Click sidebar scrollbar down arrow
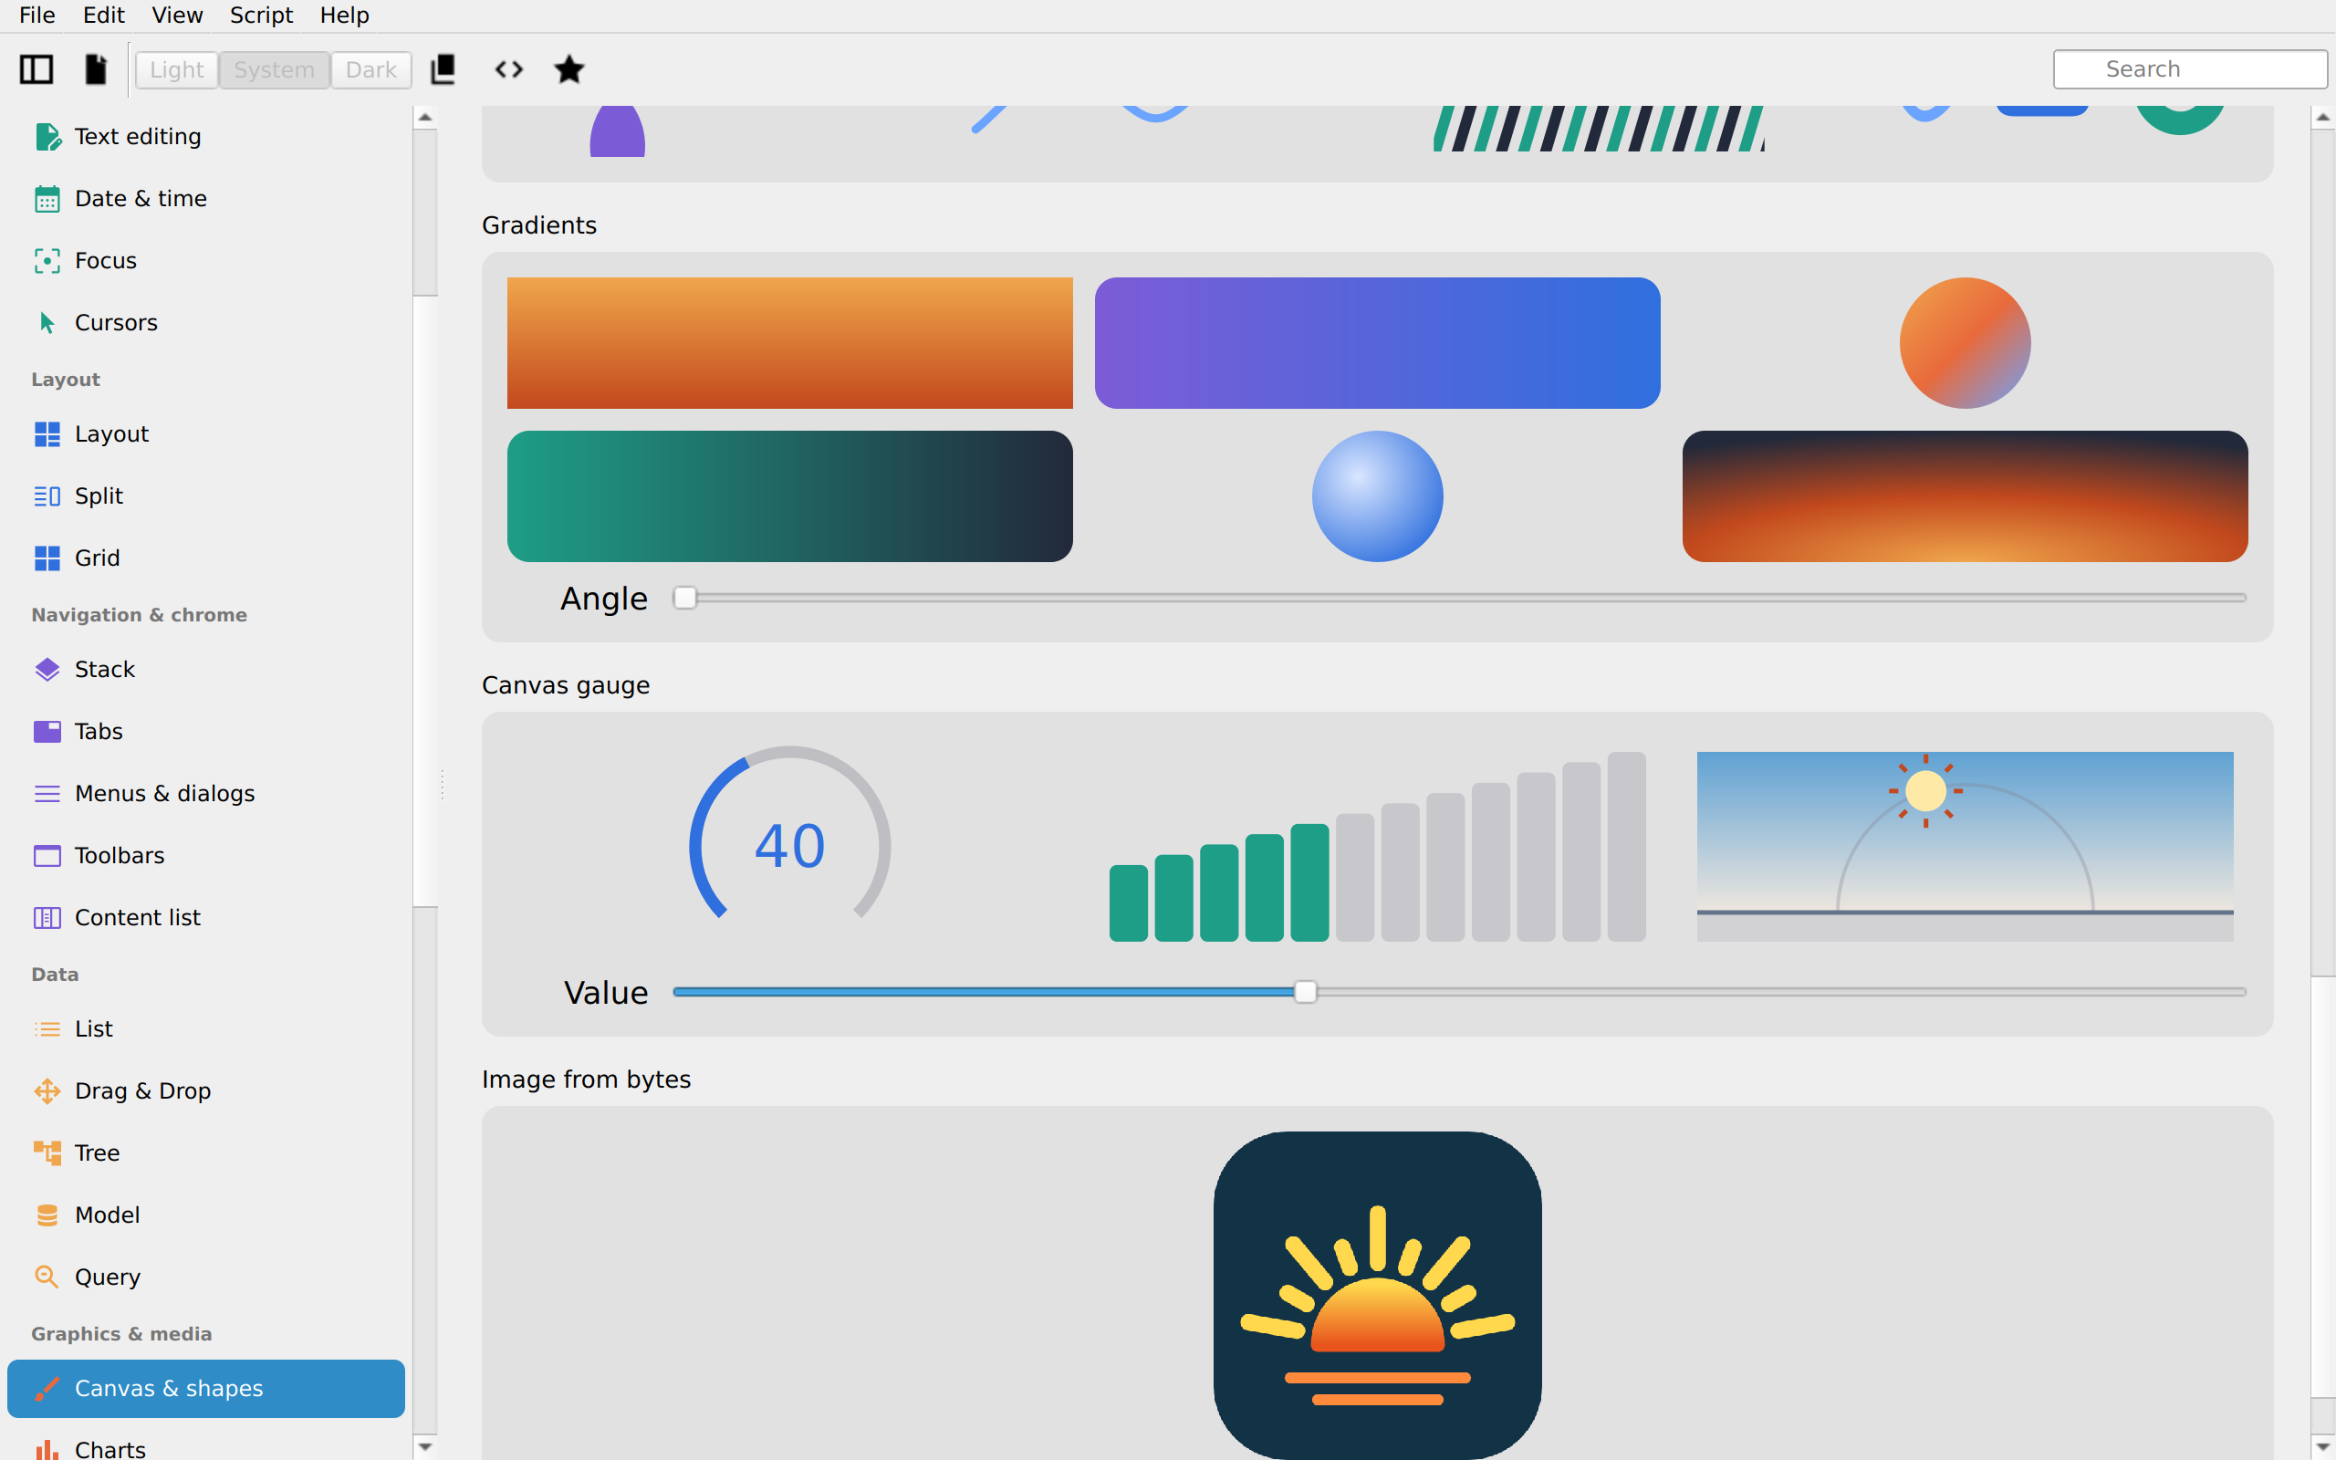Image resolution: width=2336 pixels, height=1460 pixels. click(x=424, y=1446)
